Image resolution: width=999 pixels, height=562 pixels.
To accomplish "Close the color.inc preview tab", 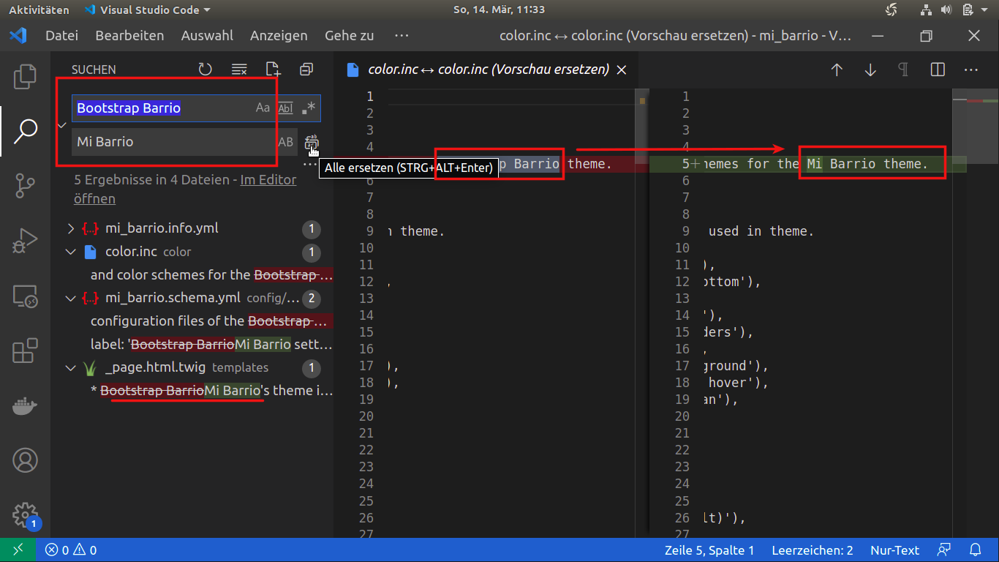I will coord(622,70).
